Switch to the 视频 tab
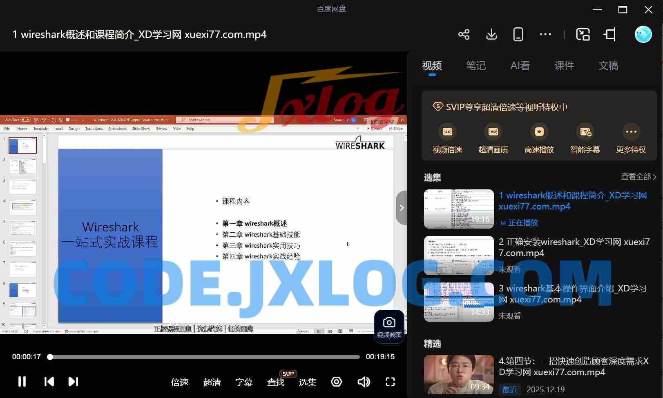The image size is (663, 398). (432, 66)
